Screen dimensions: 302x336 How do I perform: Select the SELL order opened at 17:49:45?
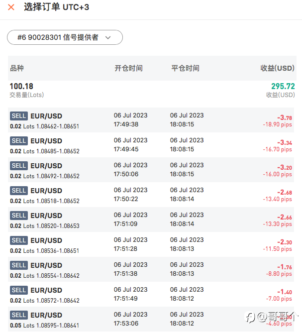(x=151, y=145)
